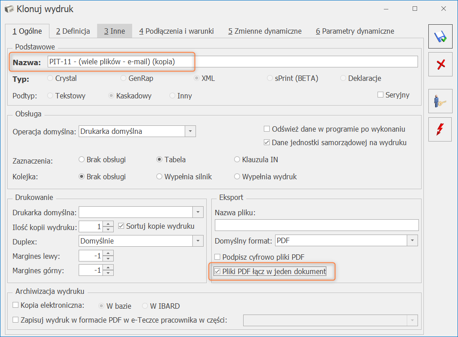
Task: Click the Nazwa text field
Action: [232, 62]
